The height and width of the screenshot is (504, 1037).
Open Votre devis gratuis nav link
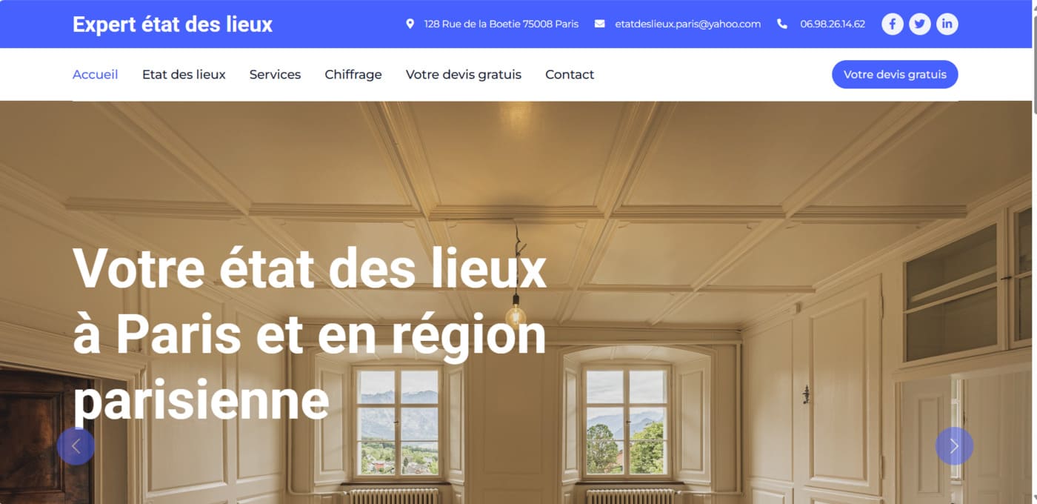click(464, 74)
